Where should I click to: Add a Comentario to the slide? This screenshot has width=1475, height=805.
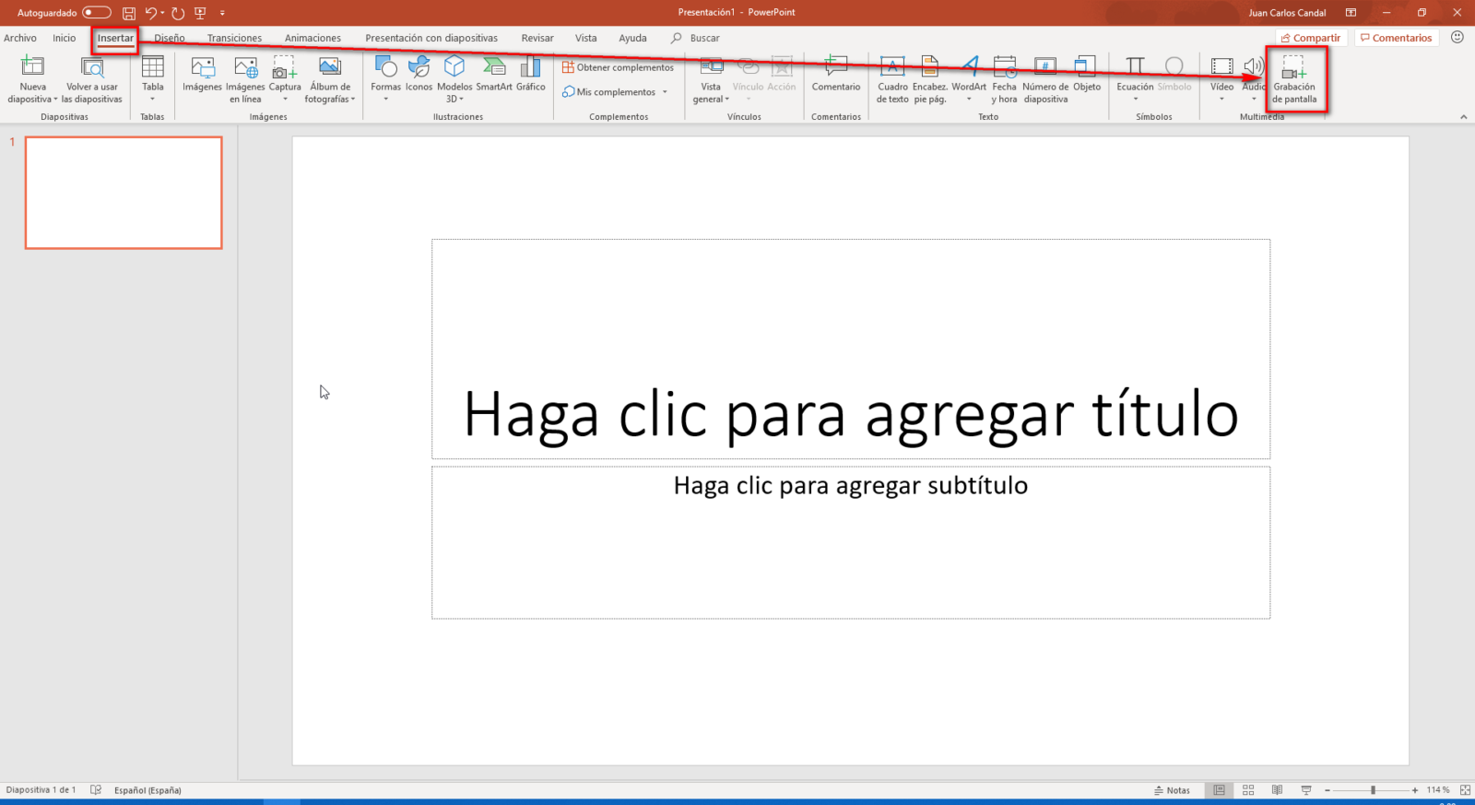click(x=835, y=74)
